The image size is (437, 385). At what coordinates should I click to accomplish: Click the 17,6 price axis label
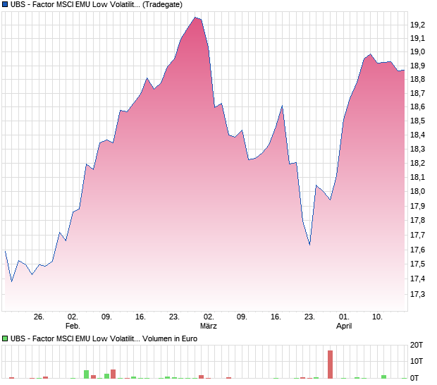tap(417, 250)
